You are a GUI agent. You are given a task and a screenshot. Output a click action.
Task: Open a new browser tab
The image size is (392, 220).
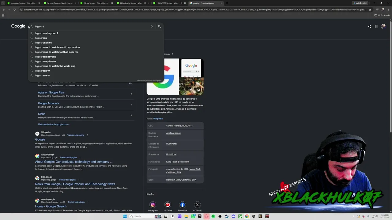pyautogui.click(x=227, y=3)
